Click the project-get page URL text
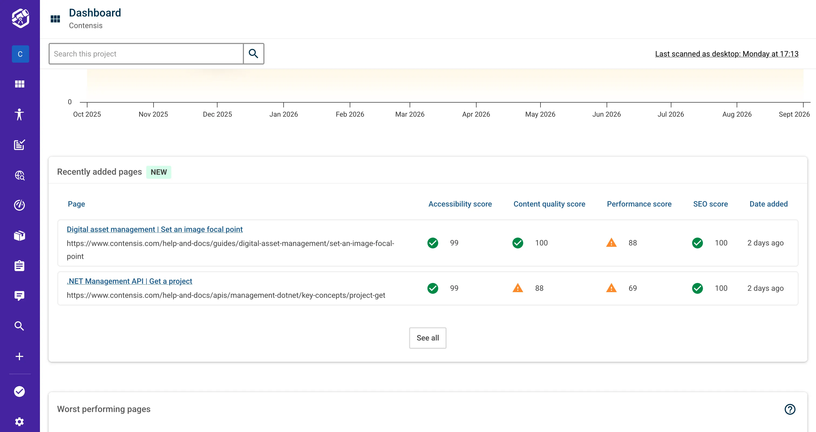Image resolution: width=816 pixels, height=432 pixels. [226, 295]
